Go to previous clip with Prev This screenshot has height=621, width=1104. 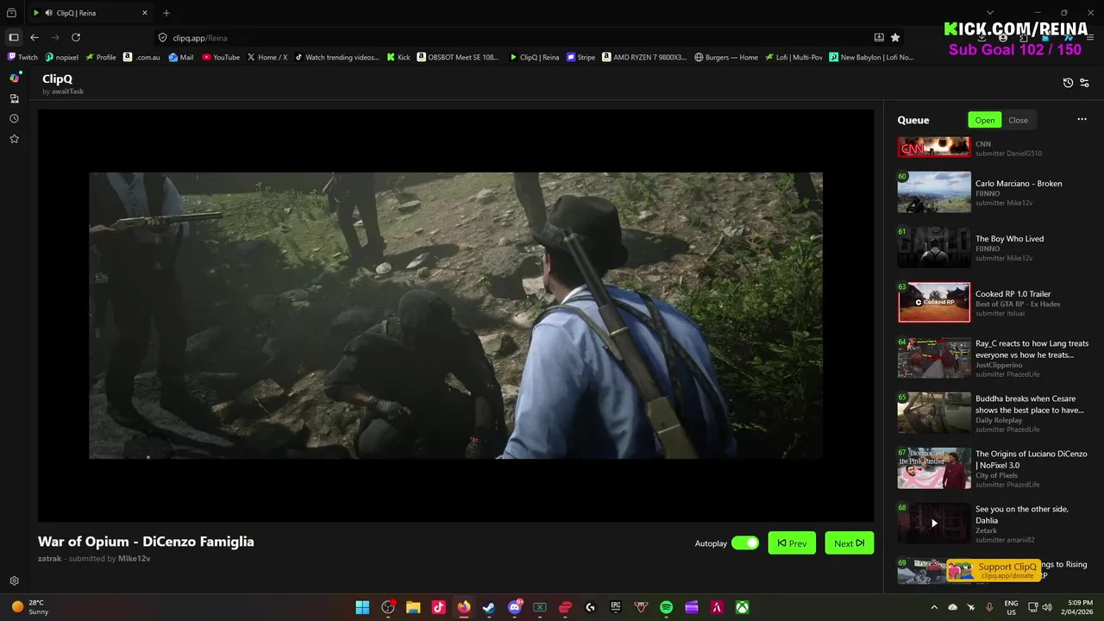792,543
